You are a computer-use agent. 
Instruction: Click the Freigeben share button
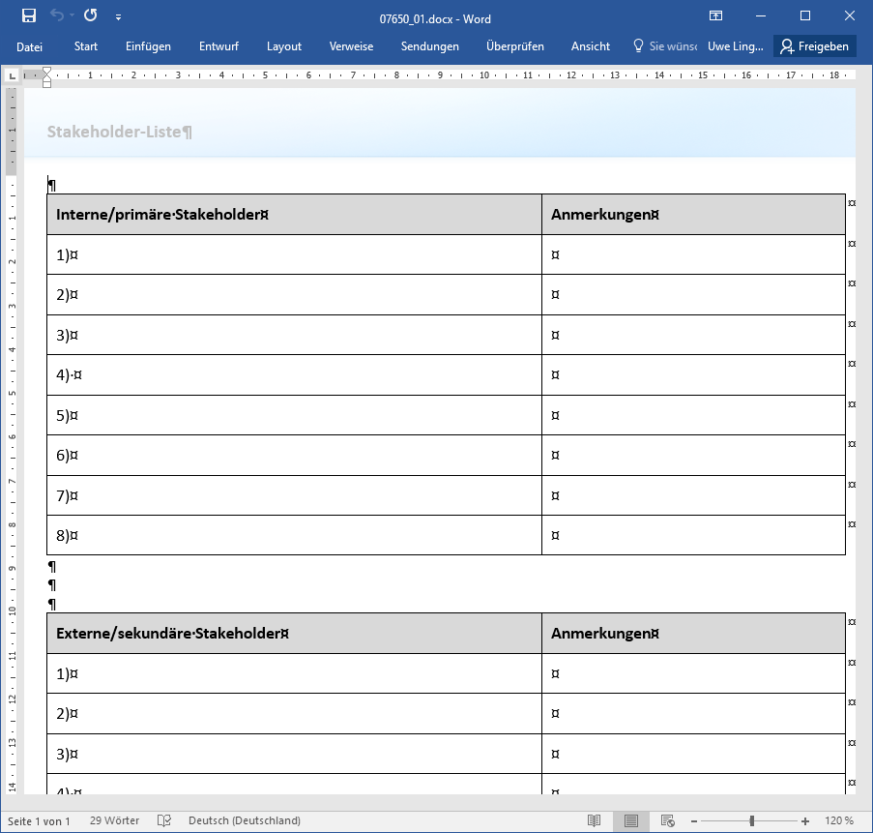[x=814, y=46]
